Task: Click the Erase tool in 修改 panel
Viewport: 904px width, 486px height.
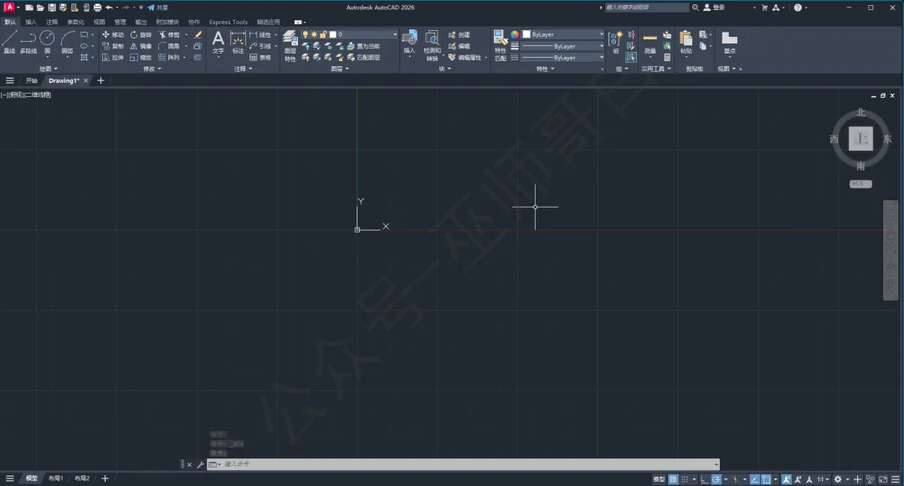Action: [198, 34]
